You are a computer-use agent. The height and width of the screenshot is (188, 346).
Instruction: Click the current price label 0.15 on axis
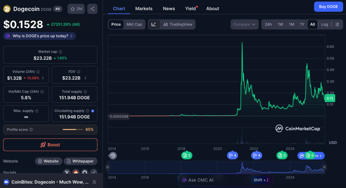coord(330,98)
